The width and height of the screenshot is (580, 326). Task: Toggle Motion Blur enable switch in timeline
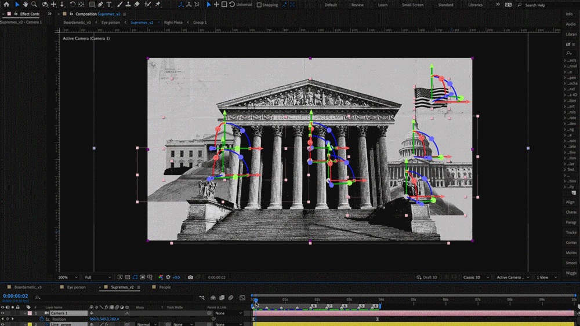[230, 298]
